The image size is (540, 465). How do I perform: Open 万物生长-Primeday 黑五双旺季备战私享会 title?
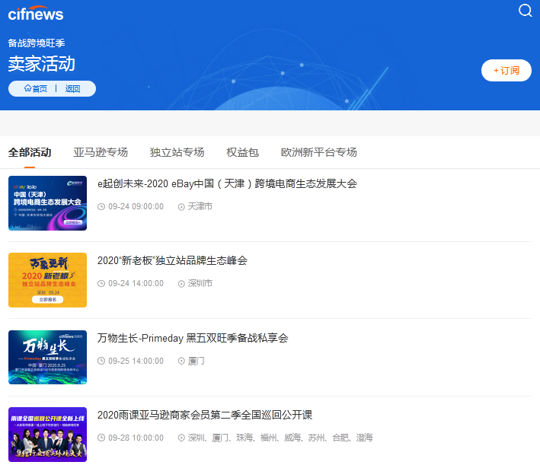pyautogui.click(x=193, y=338)
